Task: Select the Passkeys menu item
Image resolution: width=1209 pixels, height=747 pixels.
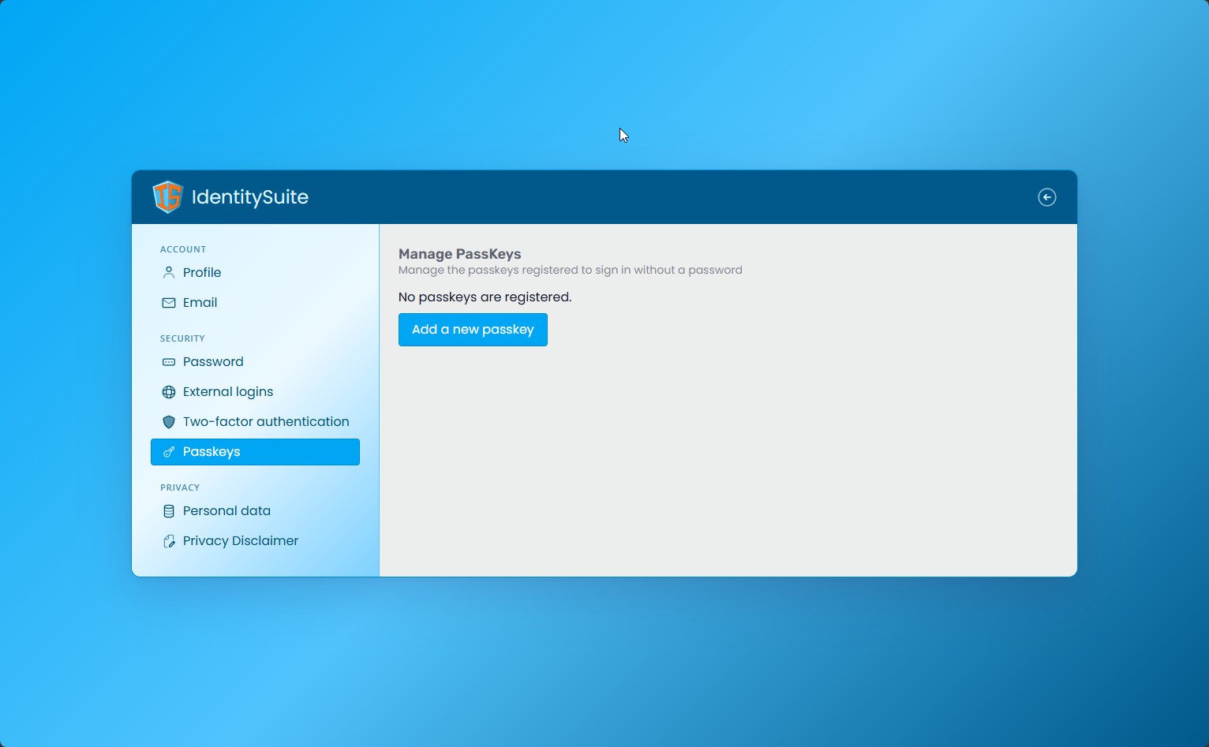Action: 255,452
